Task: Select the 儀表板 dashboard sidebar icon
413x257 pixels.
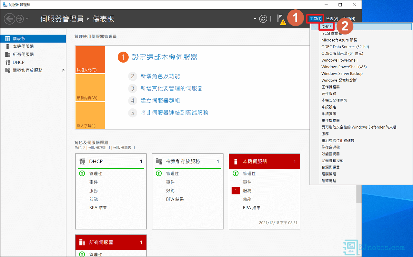Action: (8, 39)
